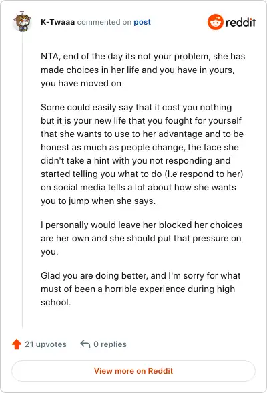Click the reddit wordmark text
267x393 pixels.
coord(240,22)
